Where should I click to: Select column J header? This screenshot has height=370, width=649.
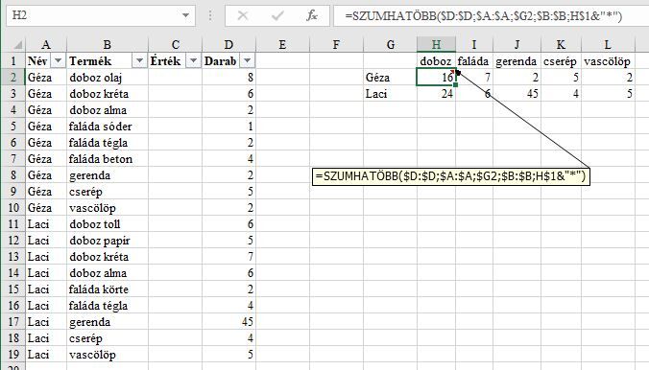pos(517,44)
